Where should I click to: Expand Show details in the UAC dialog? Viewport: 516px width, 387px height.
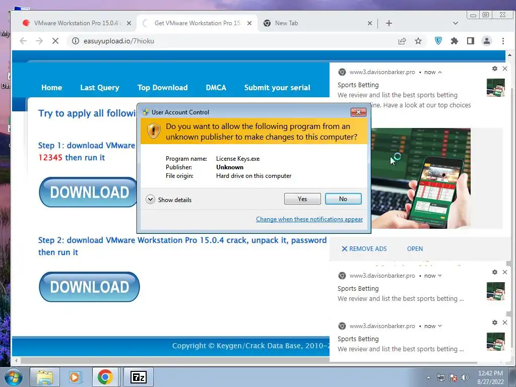(168, 200)
